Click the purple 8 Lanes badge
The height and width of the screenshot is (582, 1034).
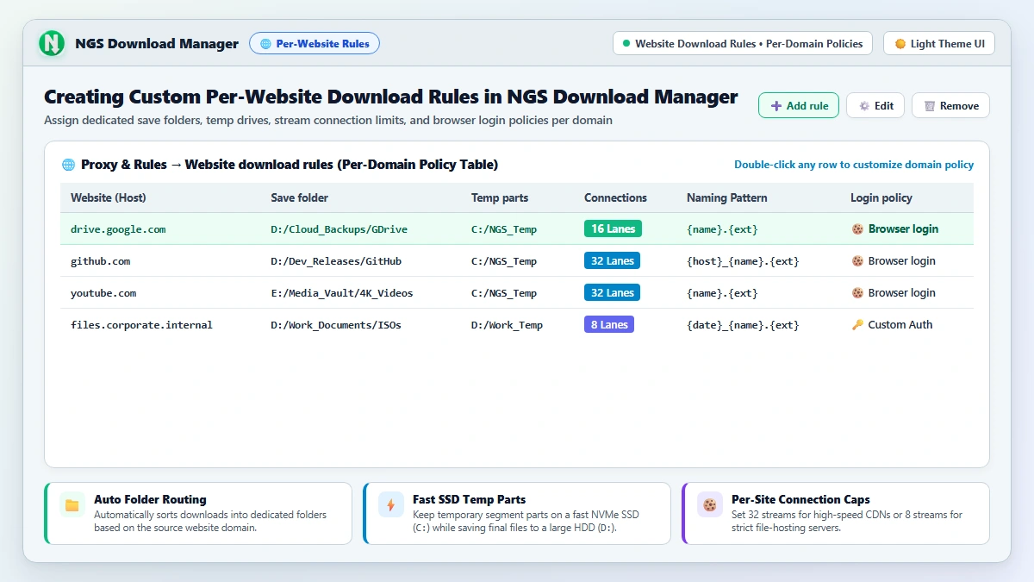click(x=609, y=325)
